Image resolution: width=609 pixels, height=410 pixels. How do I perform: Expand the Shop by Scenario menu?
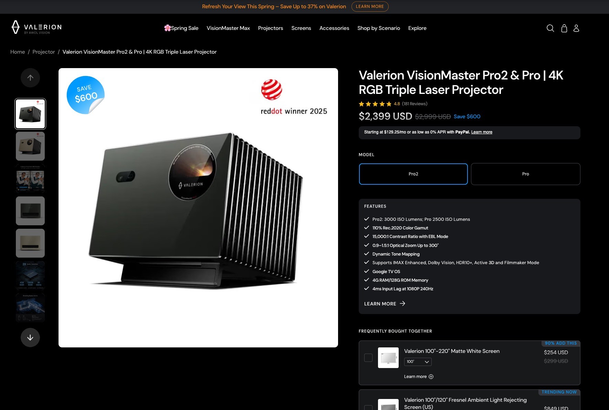pyautogui.click(x=379, y=28)
